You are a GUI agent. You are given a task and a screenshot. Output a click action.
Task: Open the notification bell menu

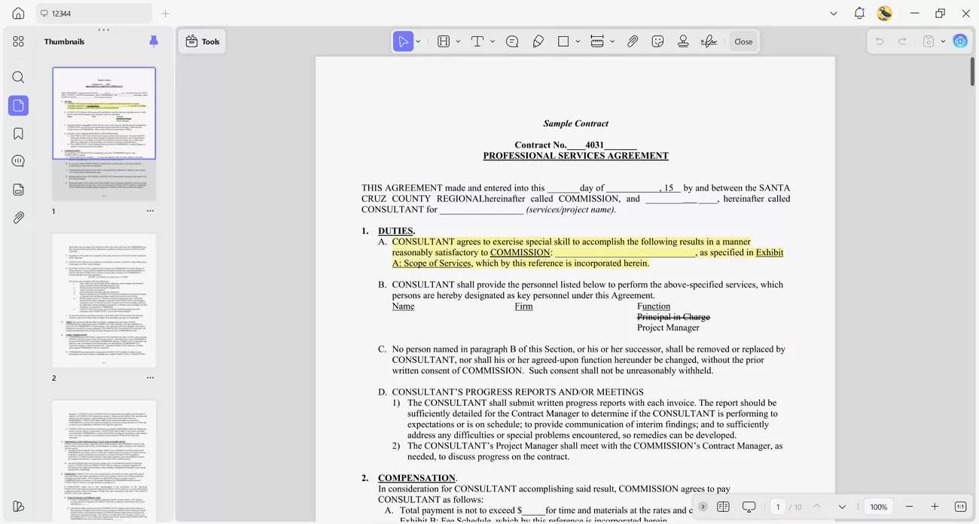click(x=859, y=13)
